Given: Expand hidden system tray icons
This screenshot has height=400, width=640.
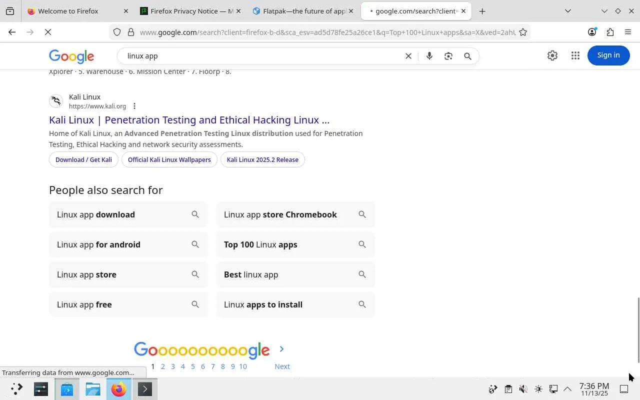Looking at the screenshot, I should pyautogui.click(x=567, y=389).
